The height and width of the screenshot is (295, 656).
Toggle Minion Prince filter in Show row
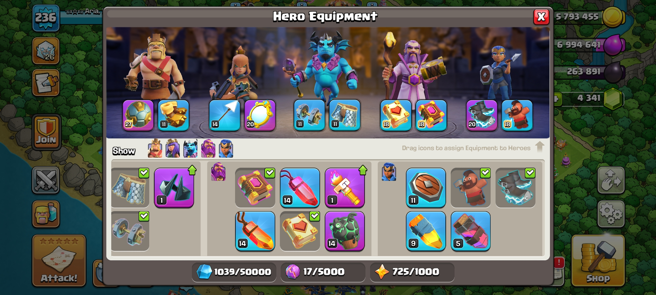click(191, 148)
